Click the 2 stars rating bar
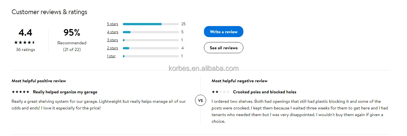Screen dimensions: 407x136 click(151, 48)
